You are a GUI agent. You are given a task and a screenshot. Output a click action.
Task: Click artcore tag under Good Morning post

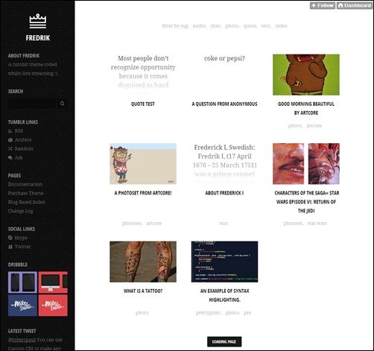tap(314, 126)
